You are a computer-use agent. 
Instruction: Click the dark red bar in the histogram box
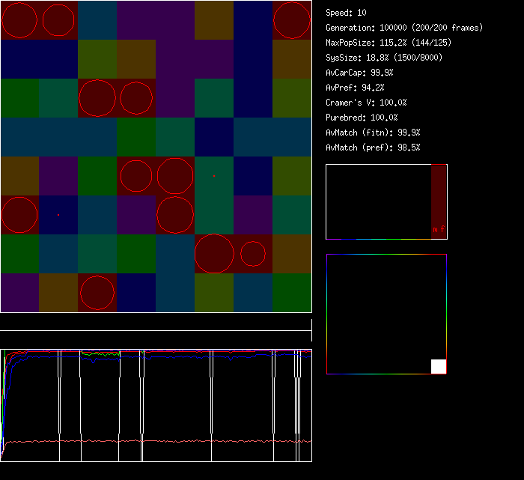438,196
